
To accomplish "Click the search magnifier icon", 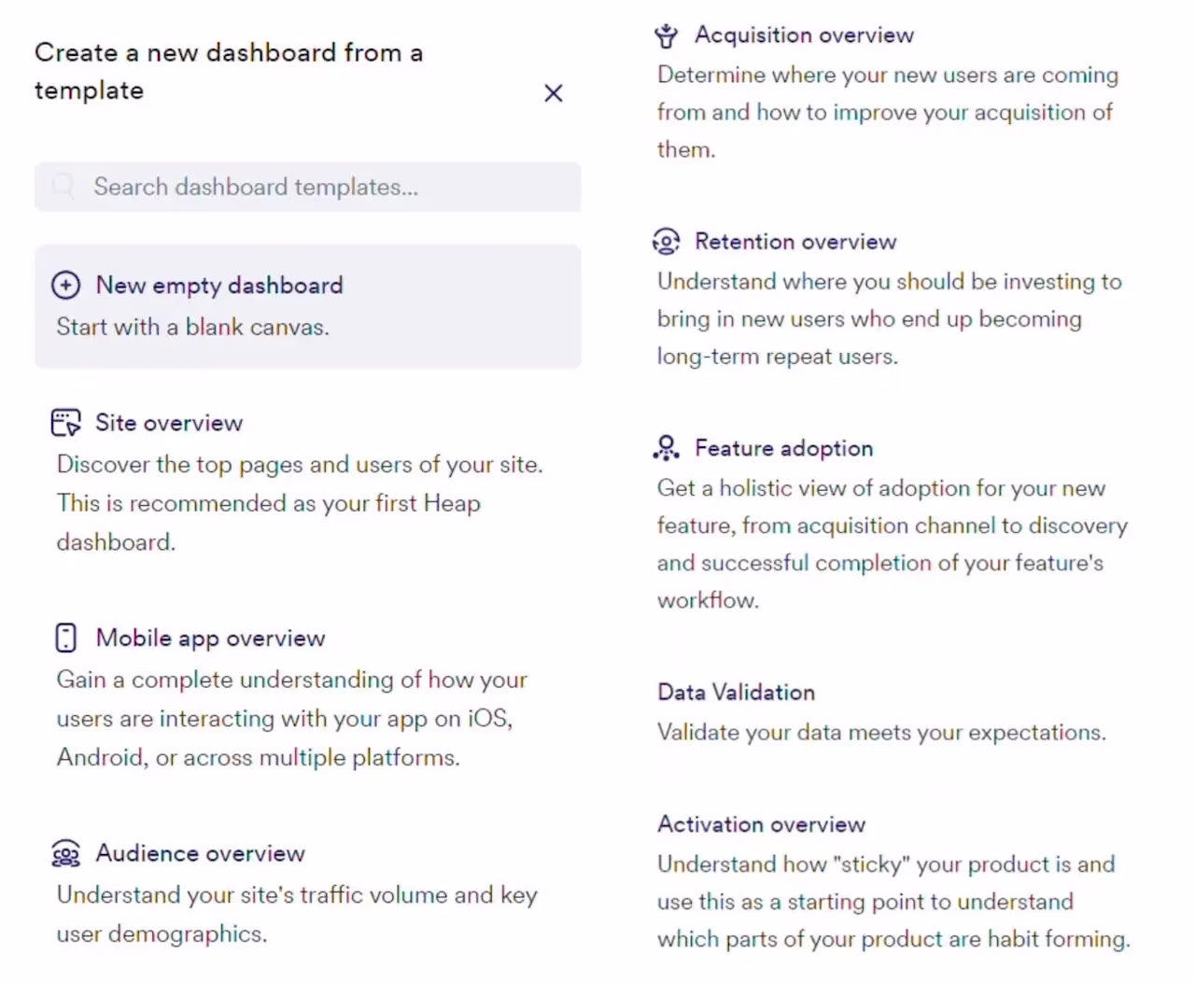I will pos(63,186).
